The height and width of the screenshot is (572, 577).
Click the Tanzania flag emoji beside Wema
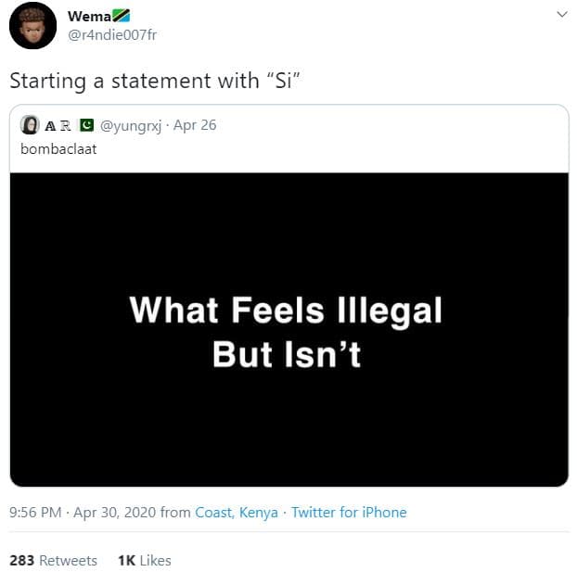[122, 16]
